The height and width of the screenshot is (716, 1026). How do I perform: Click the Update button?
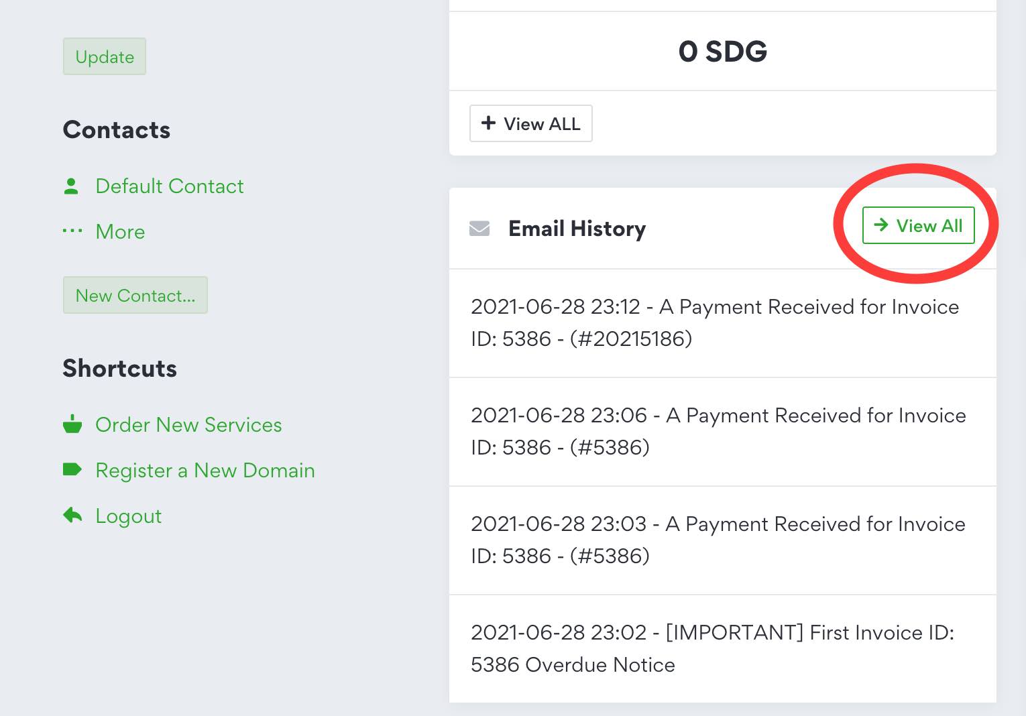[x=105, y=56]
